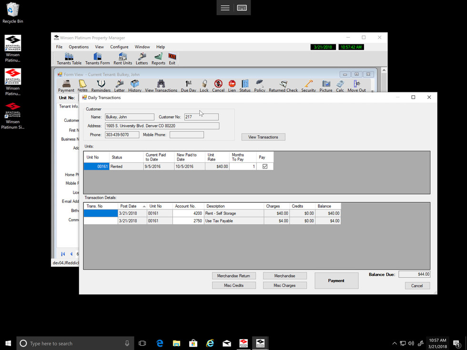Image resolution: width=467 pixels, height=350 pixels.
Task: Toggle the Pay checkbox for unit 00161
Action: pos(265,166)
